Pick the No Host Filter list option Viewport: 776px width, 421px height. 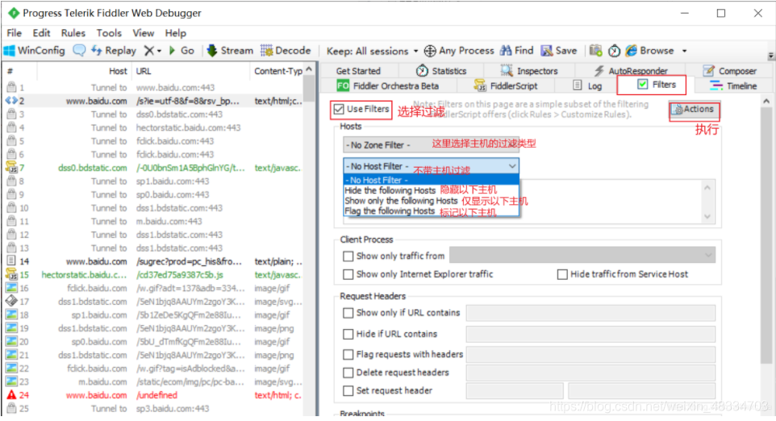431,180
